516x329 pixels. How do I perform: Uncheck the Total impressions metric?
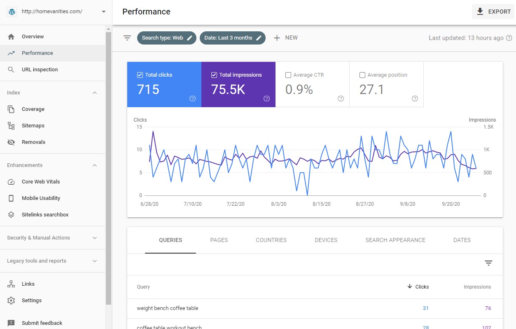214,75
